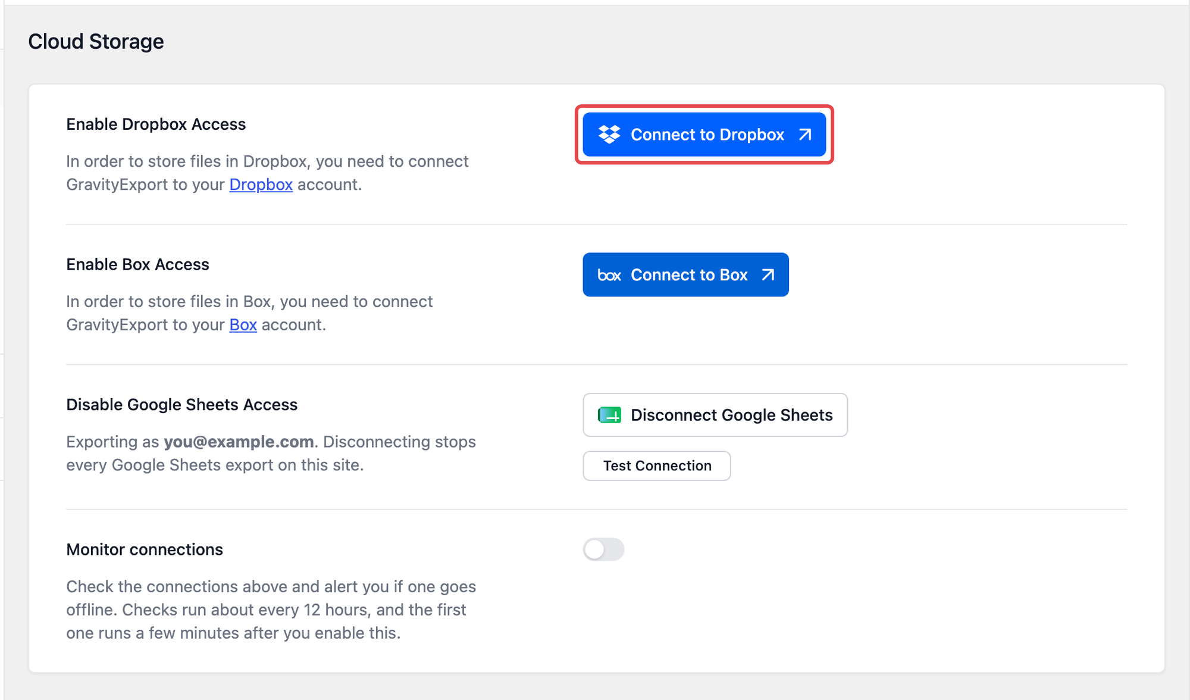This screenshot has height=700, width=1190.
Task: Enable the Monitor connections toggle
Action: click(x=603, y=549)
